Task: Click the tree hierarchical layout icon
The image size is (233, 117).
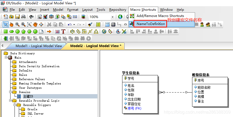Action: [96, 31]
